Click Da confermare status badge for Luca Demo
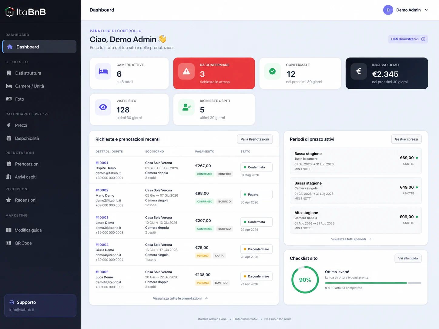Image resolution: width=439 pixels, height=329 pixels. pyautogui.click(x=256, y=276)
